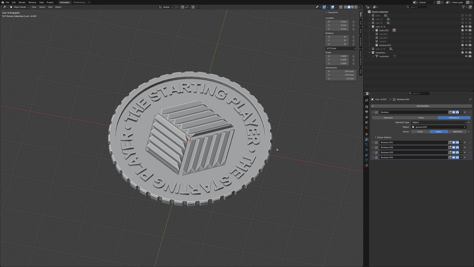Open the Object Data mesh tab icon
Screen dimensions: 474x267
tap(367, 160)
